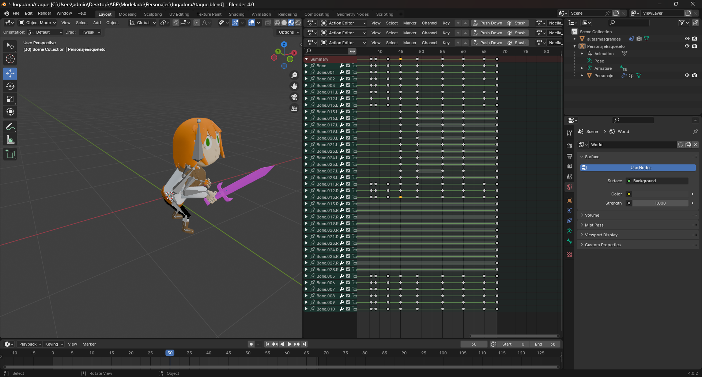
Task: Select the Measure tool
Action: coord(10,140)
